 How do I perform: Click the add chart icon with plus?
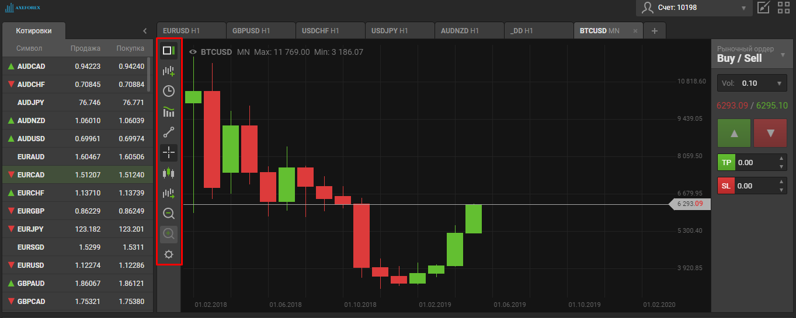pyautogui.click(x=169, y=71)
